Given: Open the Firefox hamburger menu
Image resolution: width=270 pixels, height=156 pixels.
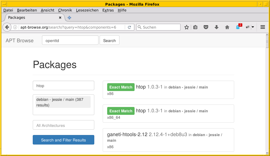Looking at the screenshot, I should point(262,27).
